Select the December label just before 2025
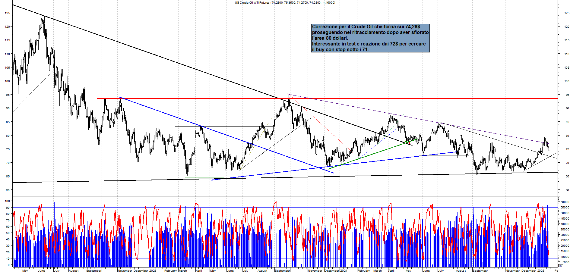The width and height of the screenshot is (570, 272). pos(529,270)
